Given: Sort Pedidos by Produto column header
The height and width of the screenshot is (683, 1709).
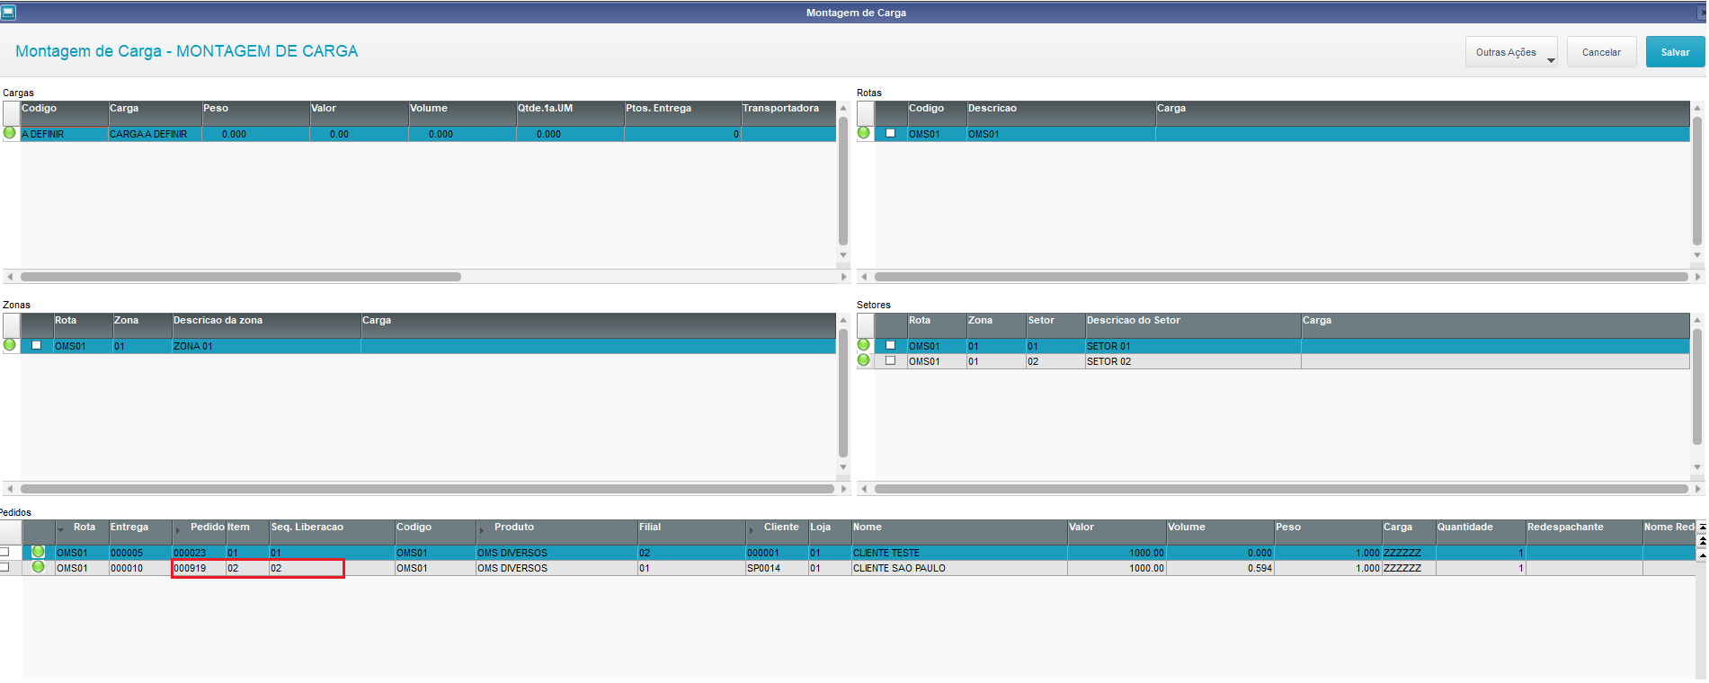Looking at the screenshot, I should (x=556, y=532).
